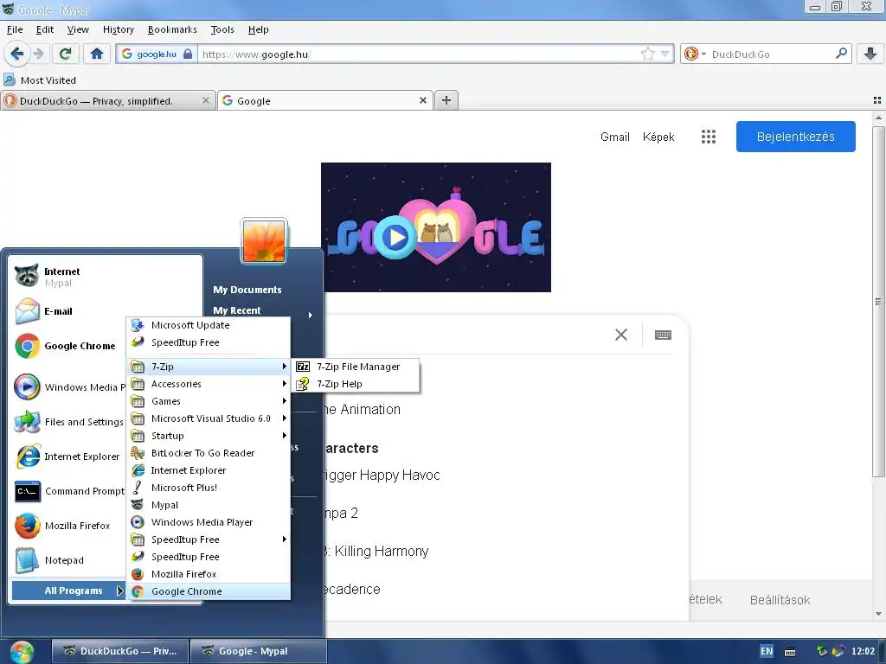Launch Google Chrome from pinned list
The width and height of the screenshot is (886, 664).
pyautogui.click(x=68, y=346)
